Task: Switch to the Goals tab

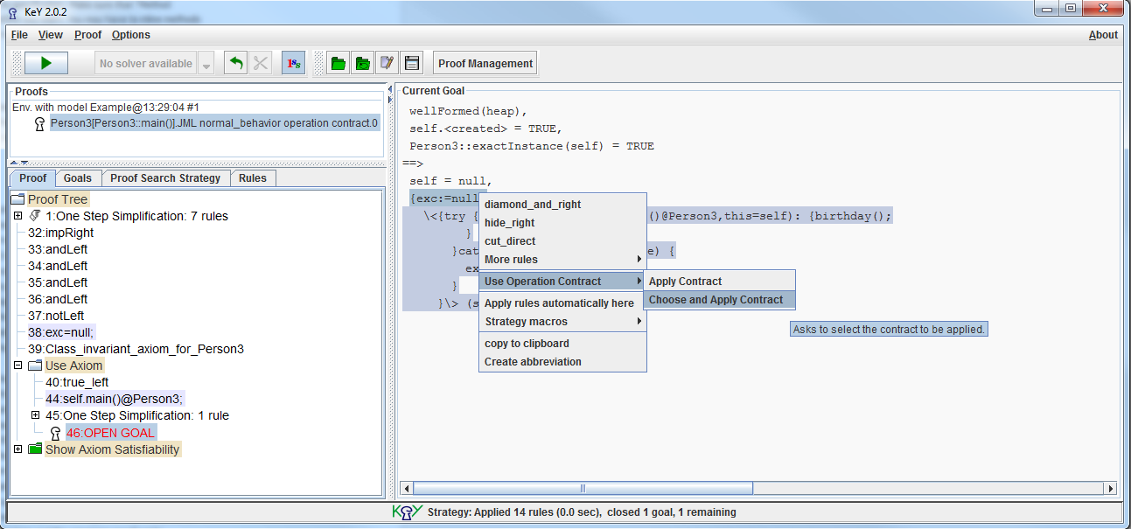Action: 78,177
